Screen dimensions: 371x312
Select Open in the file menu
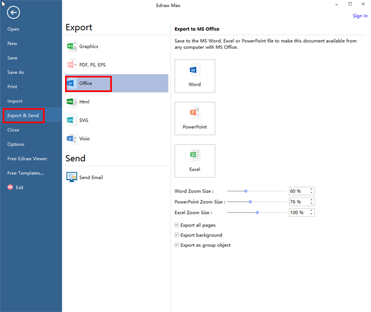point(13,29)
